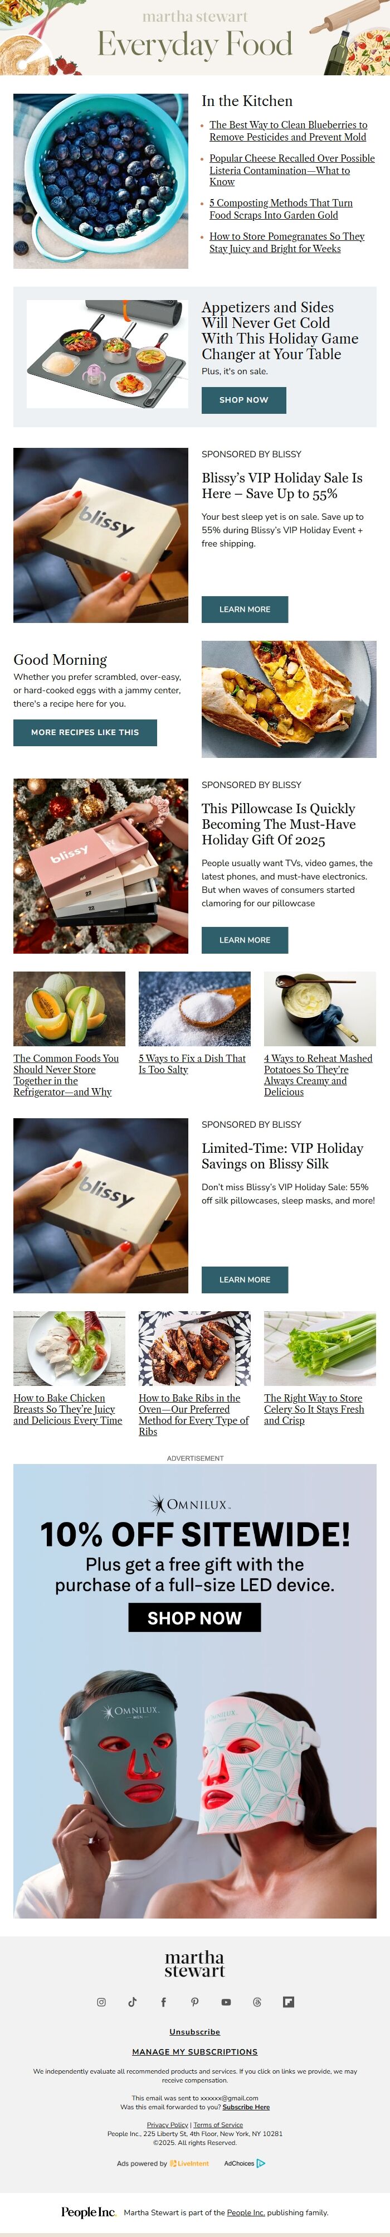Open the Privacy Policy link
Screen dimensions: 390x2237
tap(167, 2125)
